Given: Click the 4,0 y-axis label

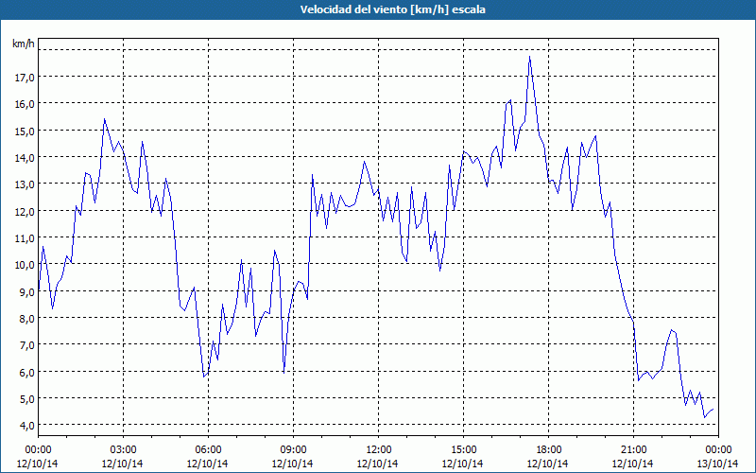Looking at the screenshot, I should 27,425.
